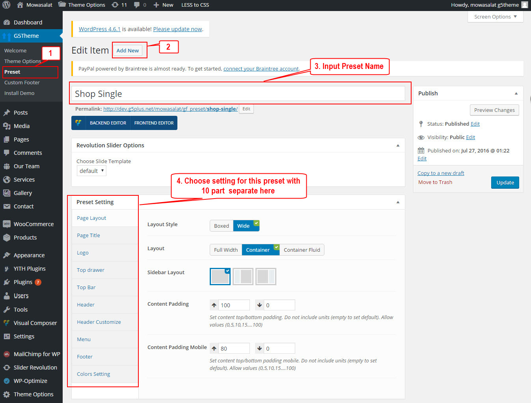
Task: Open the Backend Editor
Action: point(108,123)
